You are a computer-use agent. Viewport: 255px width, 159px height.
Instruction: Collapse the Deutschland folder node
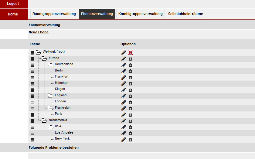click(51, 65)
